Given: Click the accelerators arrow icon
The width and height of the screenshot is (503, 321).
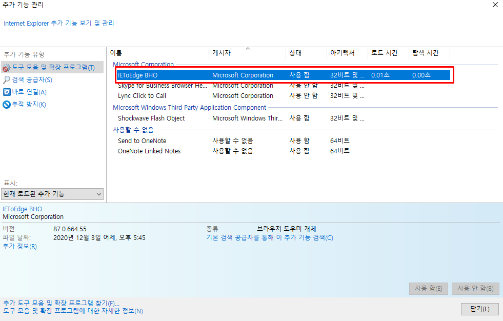Looking at the screenshot, I should pyautogui.click(x=7, y=92).
